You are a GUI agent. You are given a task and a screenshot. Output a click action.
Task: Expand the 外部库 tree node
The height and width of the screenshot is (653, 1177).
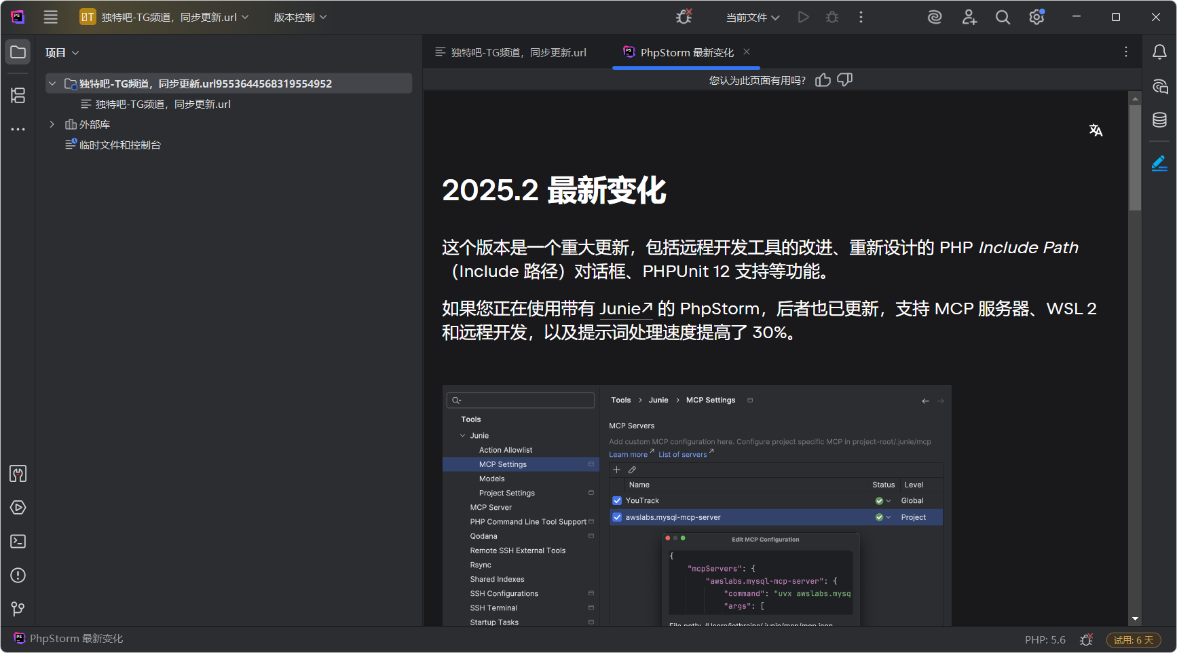coord(52,124)
